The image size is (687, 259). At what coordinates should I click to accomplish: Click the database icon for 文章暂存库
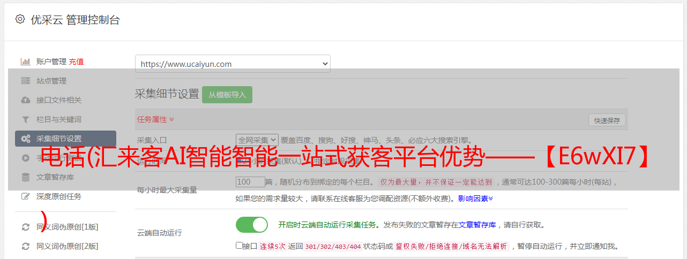(x=25, y=177)
